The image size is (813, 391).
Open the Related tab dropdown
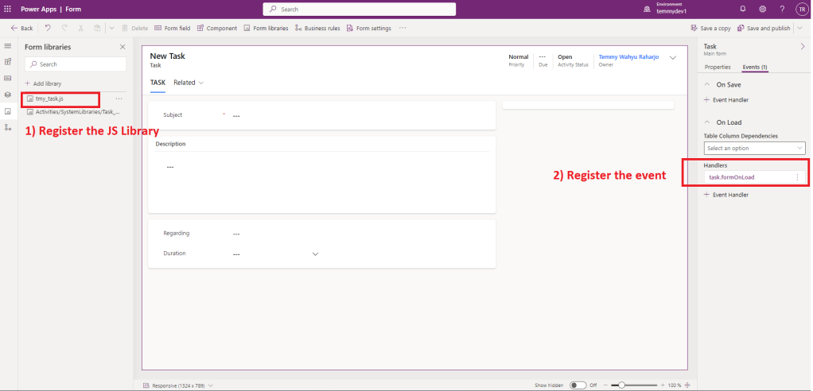[189, 83]
